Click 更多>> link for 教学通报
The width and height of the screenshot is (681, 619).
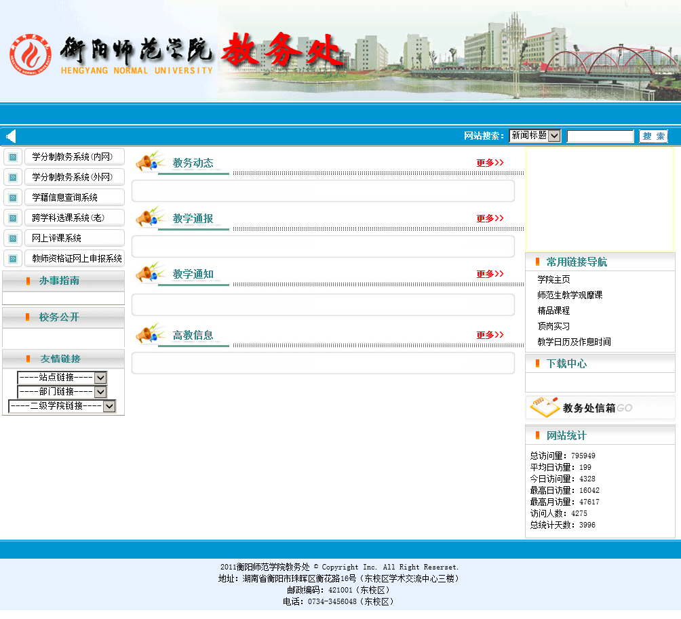[x=490, y=218]
